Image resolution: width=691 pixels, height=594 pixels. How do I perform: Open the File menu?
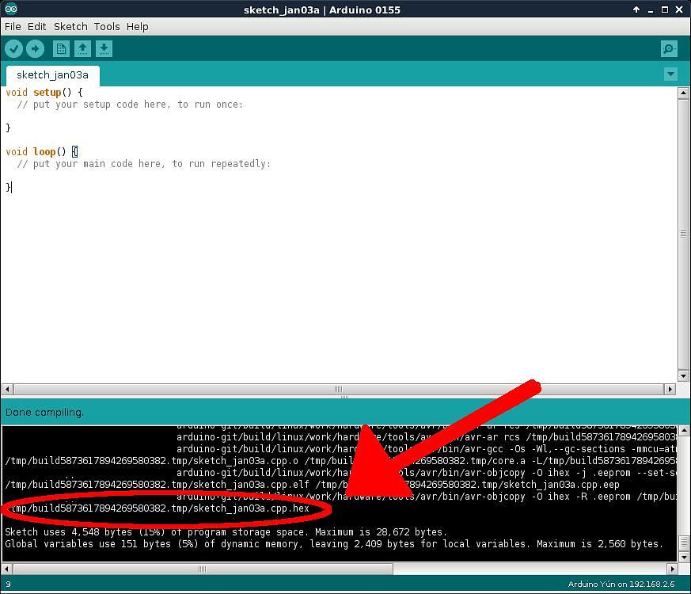point(13,26)
